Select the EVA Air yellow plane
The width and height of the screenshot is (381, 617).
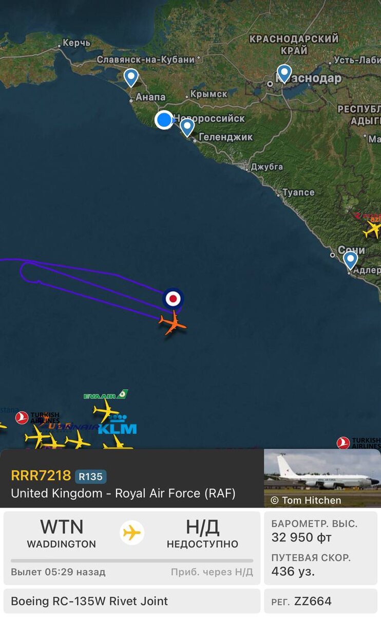click(x=105, y=410)
